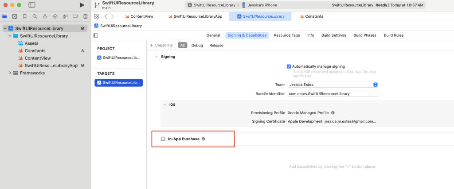454x189 pixels.
Task: Switch to the General tab
Action: [213, 35]
